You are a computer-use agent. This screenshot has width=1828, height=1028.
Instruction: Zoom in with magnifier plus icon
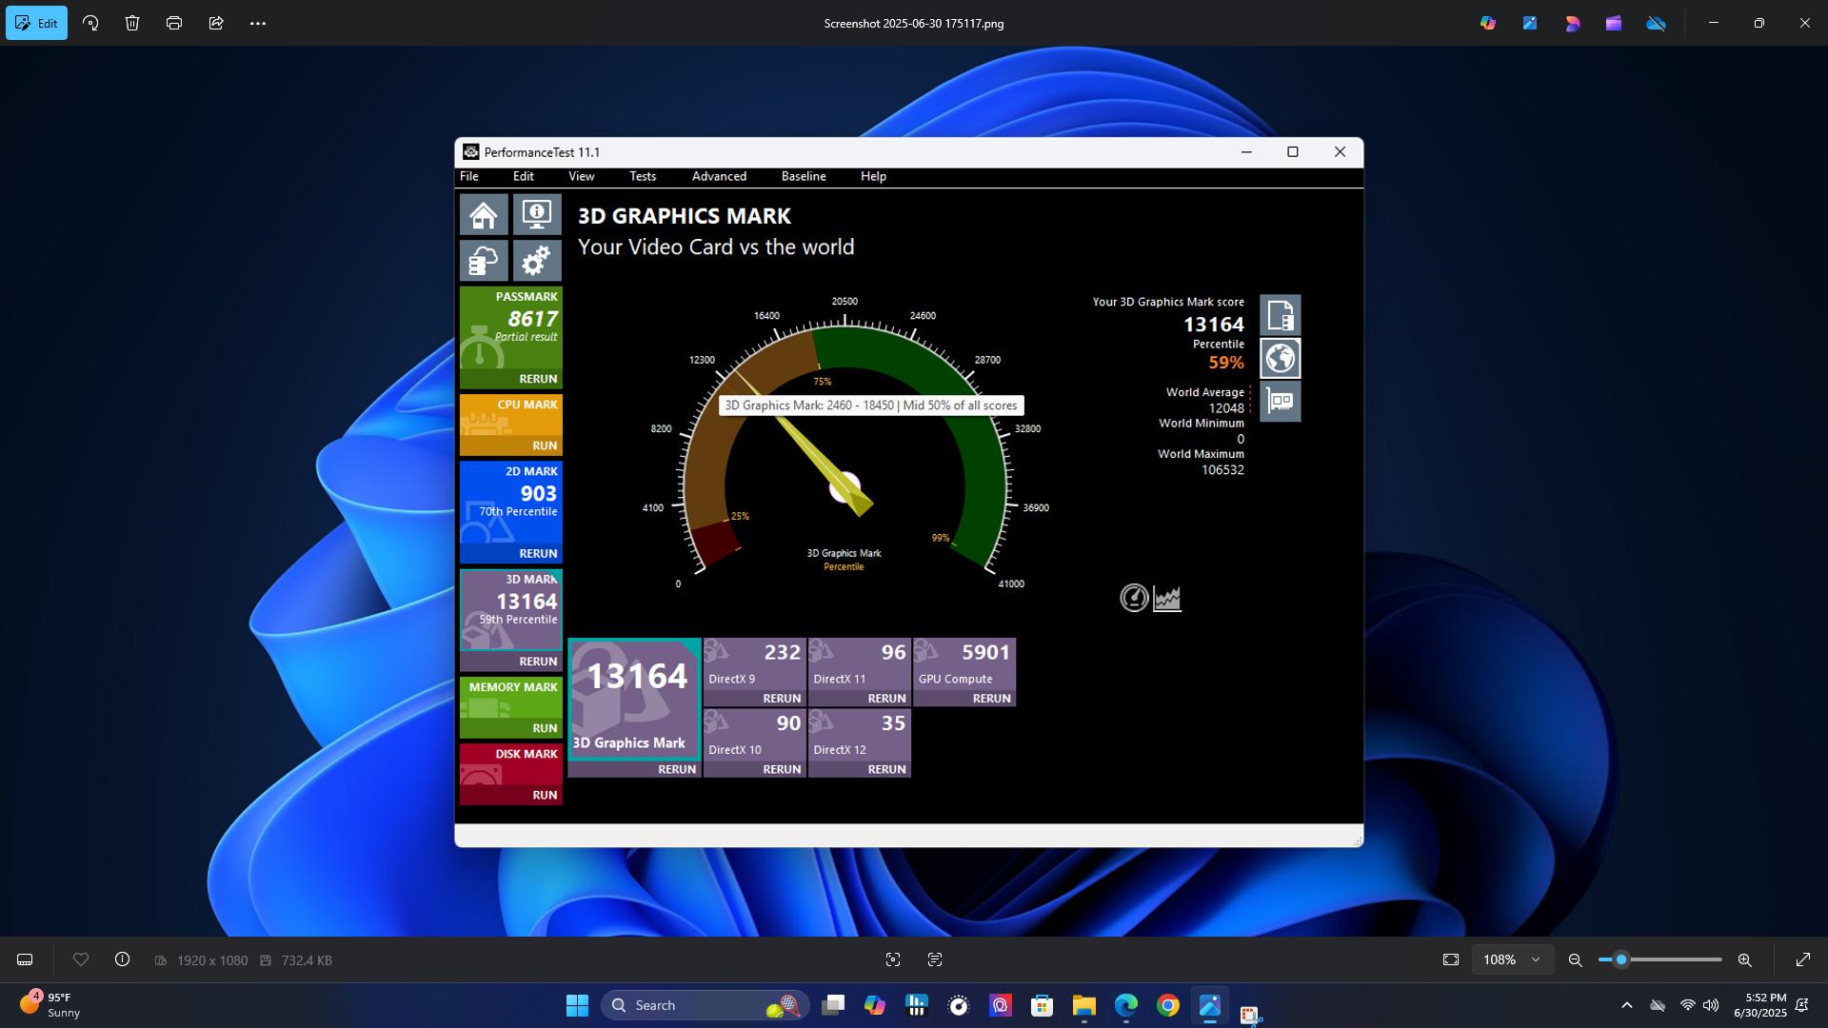pyautogui.click(x=1745, y=959)
